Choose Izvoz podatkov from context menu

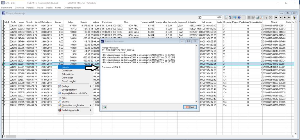75,90
